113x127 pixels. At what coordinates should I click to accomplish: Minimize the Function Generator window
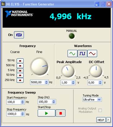pyautogui.click(x=97, y=4)
